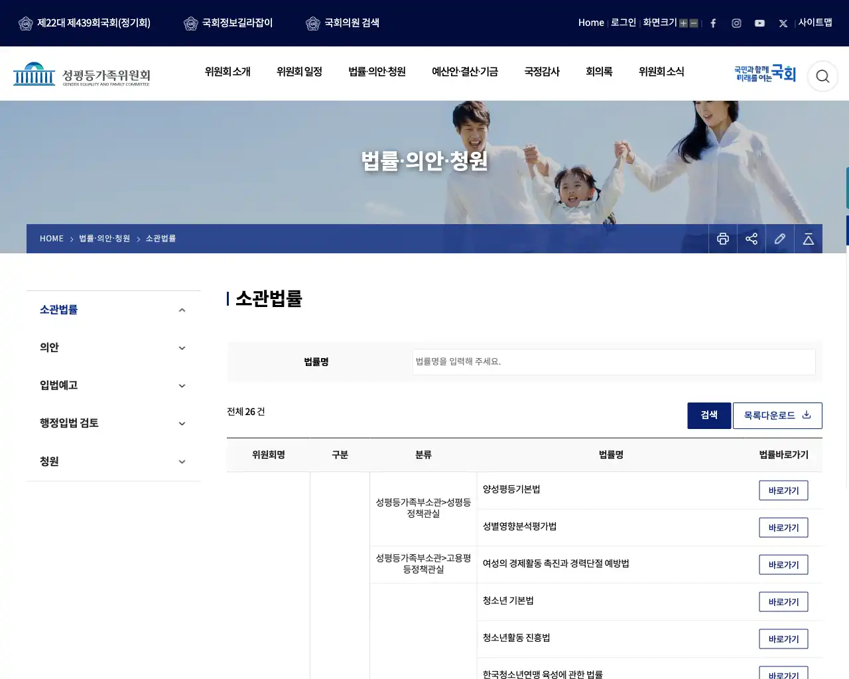Open the 회의록 menu
Screen dimensions: 849x679
599,72
